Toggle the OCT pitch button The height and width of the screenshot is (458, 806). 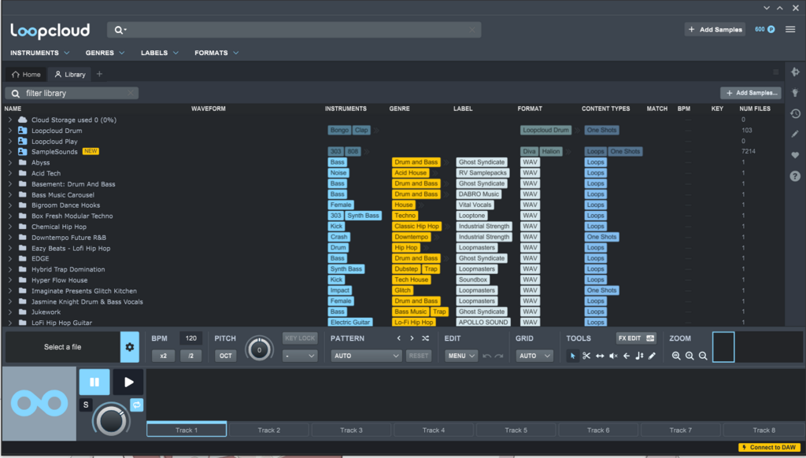(226, 356)
